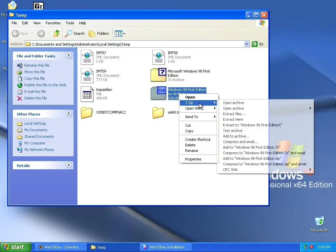The height and width of the screenshot is (252, 336).
Task: Choose Test archive in 7-Zip submenu
Action: [x=265, y=131]
